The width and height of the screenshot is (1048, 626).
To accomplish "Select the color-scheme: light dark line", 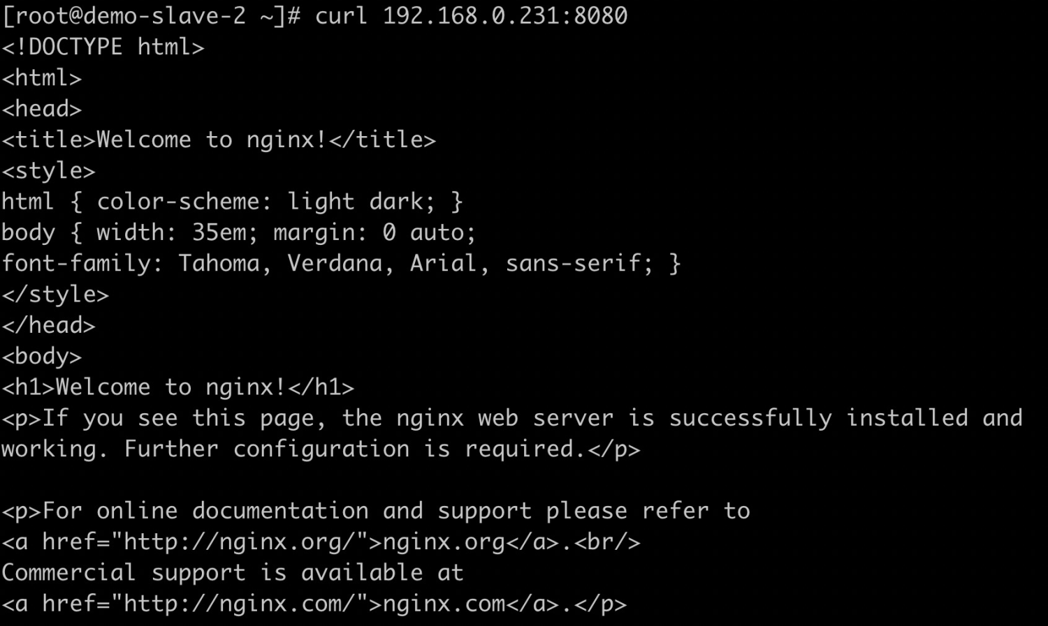I will tap(232, 202).
